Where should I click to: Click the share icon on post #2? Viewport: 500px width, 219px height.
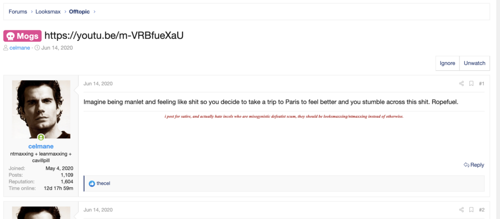[x=461, y=210]
